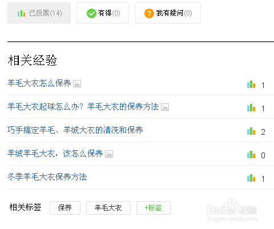The image size is (274, 229).
Task: Click picture icon beside 羊毛大衣的保养方法
Action: [165, 107]
